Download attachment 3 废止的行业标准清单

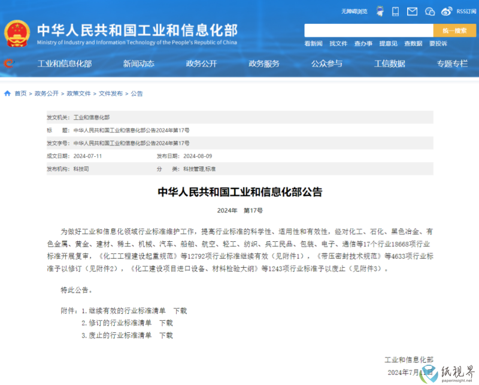coord(166,335)
